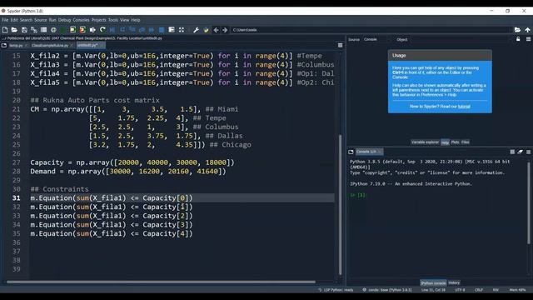Open the tutorial link in the Usage box

coord(464,107)
